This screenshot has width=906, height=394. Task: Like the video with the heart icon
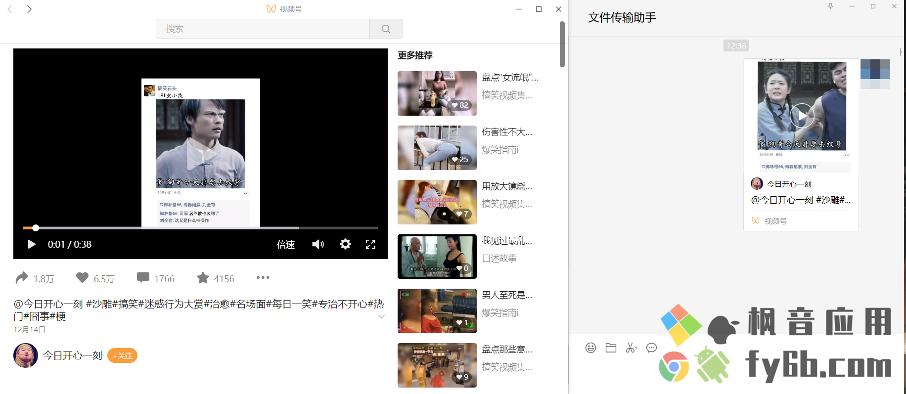(82, 278)
